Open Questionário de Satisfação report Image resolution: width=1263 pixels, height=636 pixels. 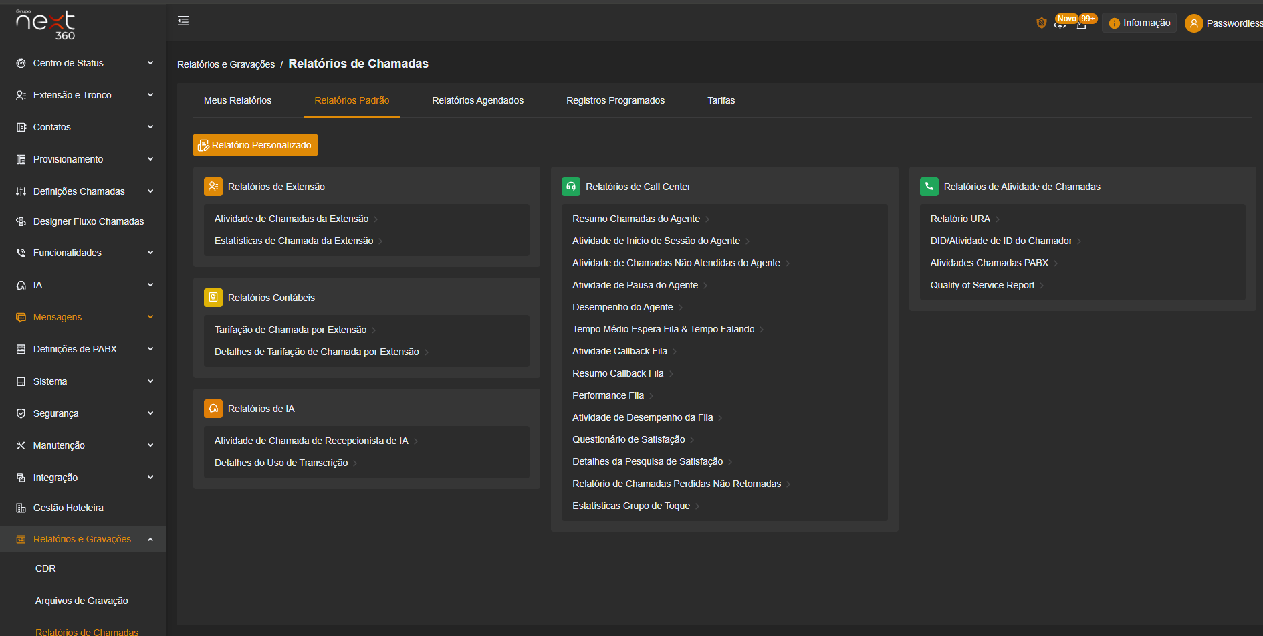[x=628, y=439]
